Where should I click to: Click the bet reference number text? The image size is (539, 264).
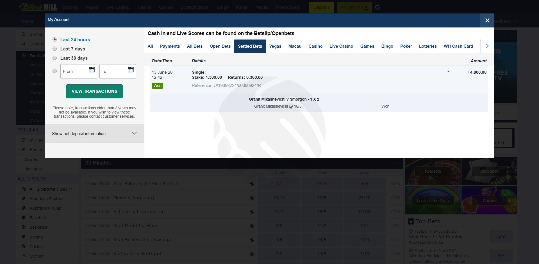[226, 85]
